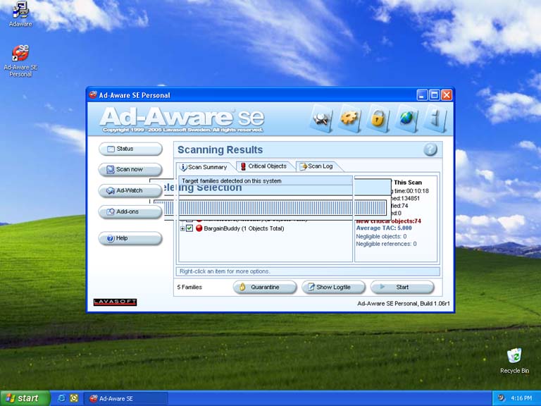Open the plug-ins gear icon in header
Image resolution: width=541 pixels, height=406 pixels.
pos(350,118)
